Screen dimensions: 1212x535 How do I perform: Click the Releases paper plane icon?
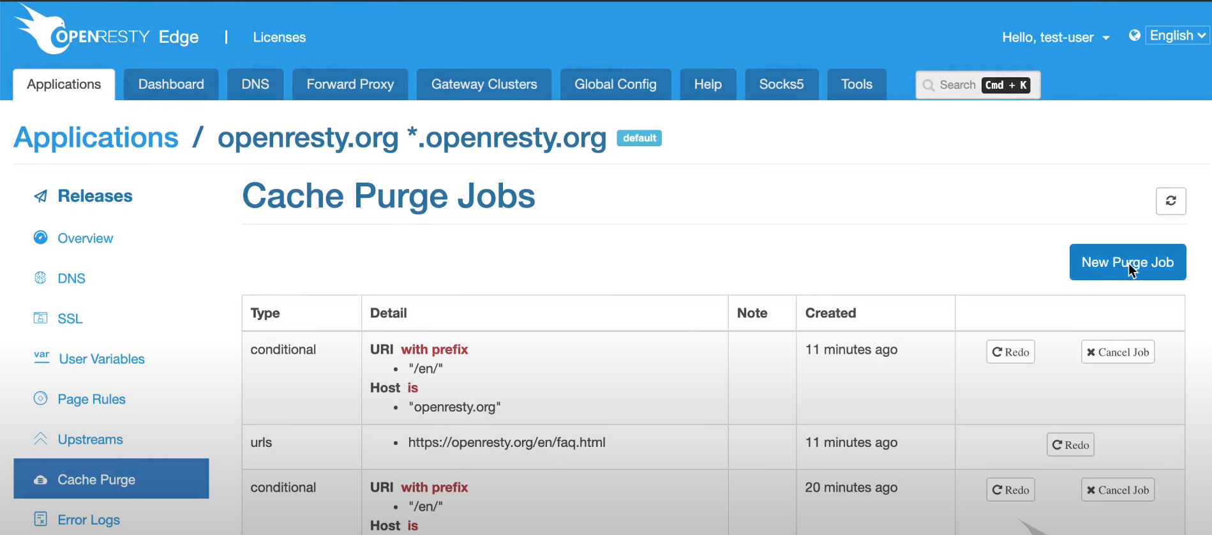pos(40,196)
